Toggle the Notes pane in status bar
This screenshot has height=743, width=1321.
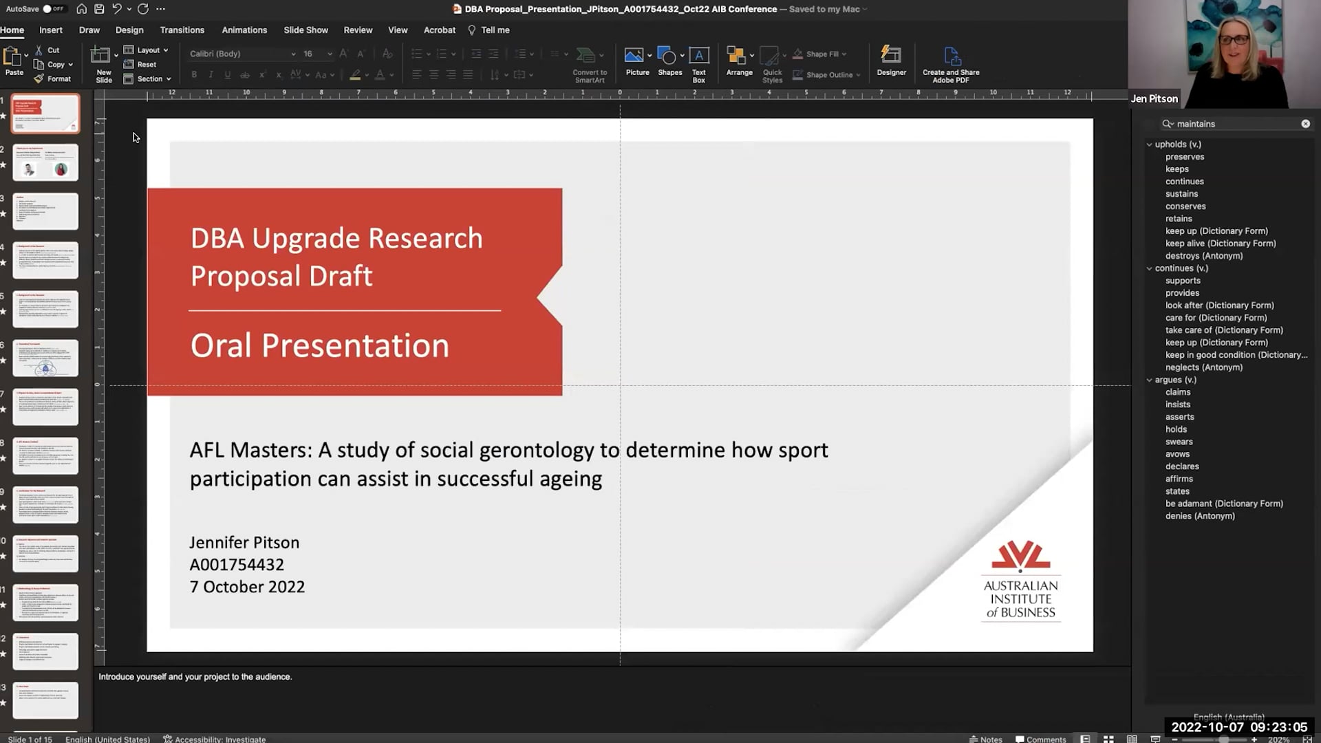[985, 739]
